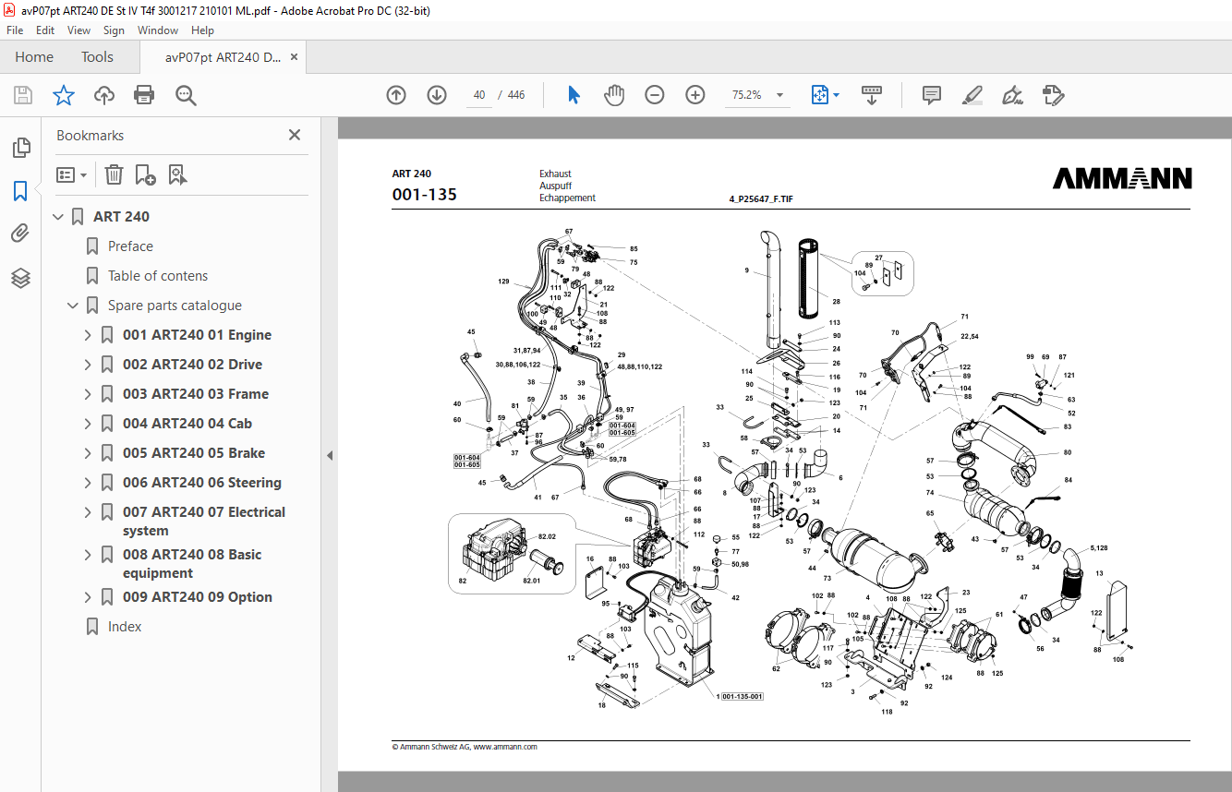1232x792 pixels.
Task: Expand the 009 ART240 09 Option bookmark
Action: click(88, 597)
